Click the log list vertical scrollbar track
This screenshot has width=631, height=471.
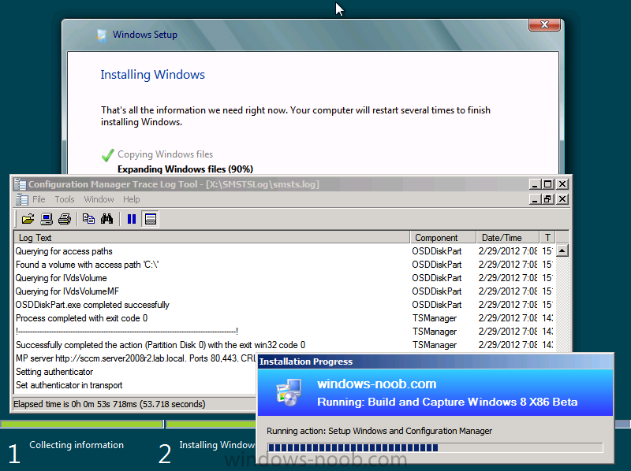(562, 304)
